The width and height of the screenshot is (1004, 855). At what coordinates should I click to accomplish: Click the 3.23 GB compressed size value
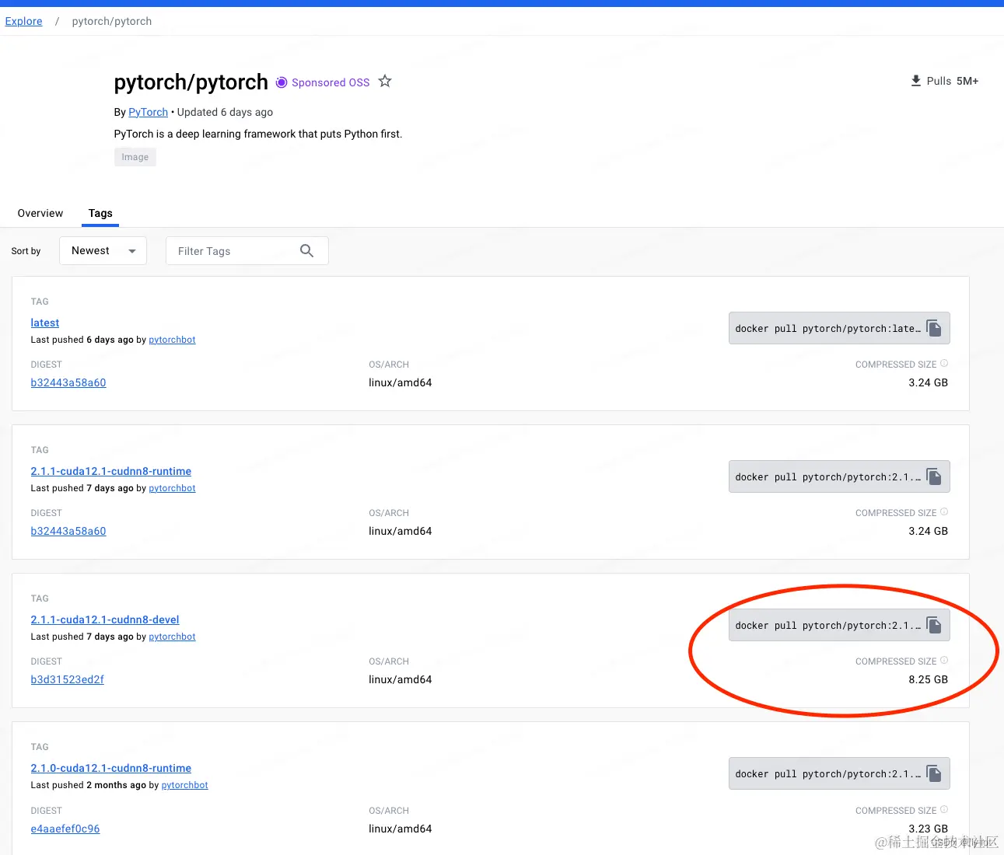[928, 829]
